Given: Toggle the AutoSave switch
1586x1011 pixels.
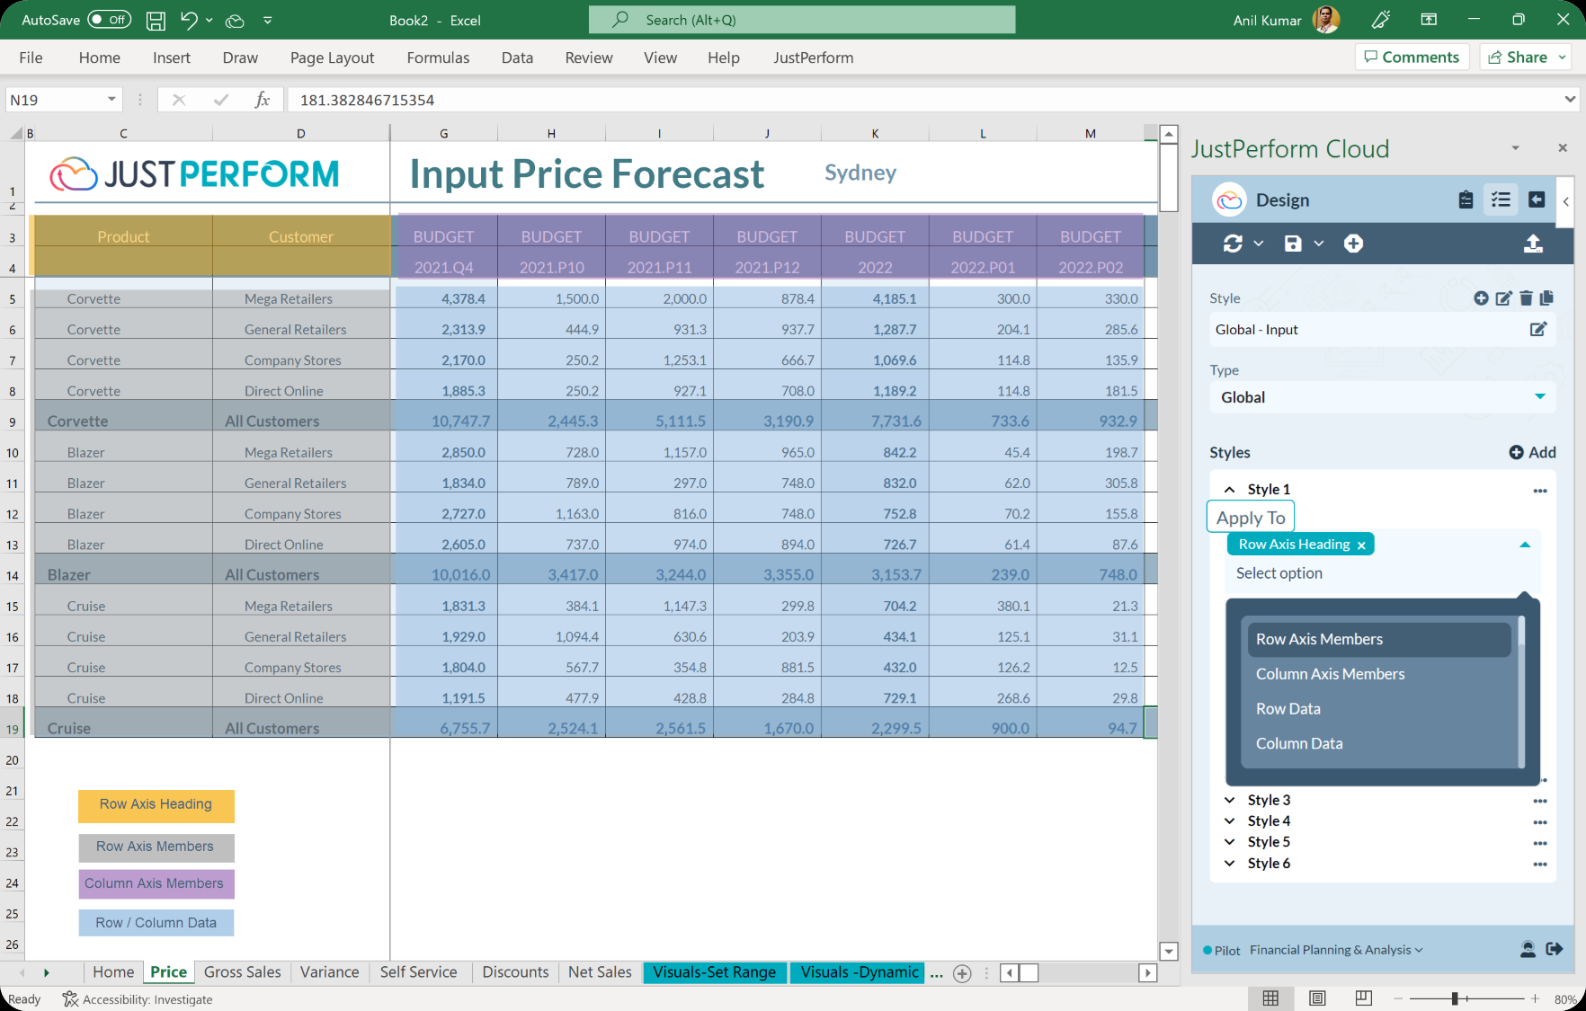Looking at the screenshot, I should click(x=110, y=20).
